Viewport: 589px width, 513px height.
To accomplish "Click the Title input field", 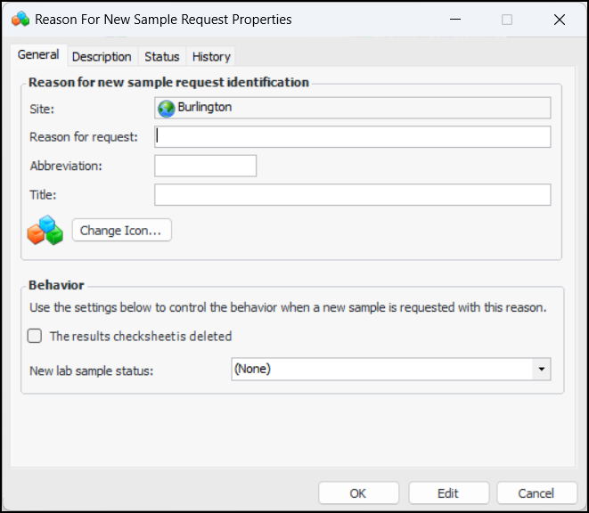I will [353, 195].
